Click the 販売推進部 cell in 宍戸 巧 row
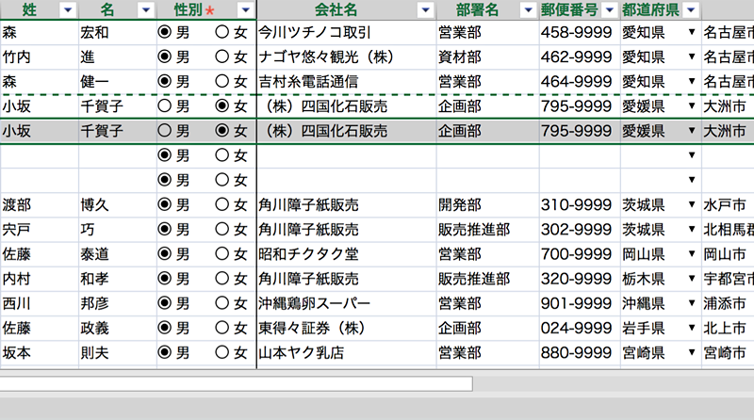This screenshot has height=420, width=754. click(486, 229)
